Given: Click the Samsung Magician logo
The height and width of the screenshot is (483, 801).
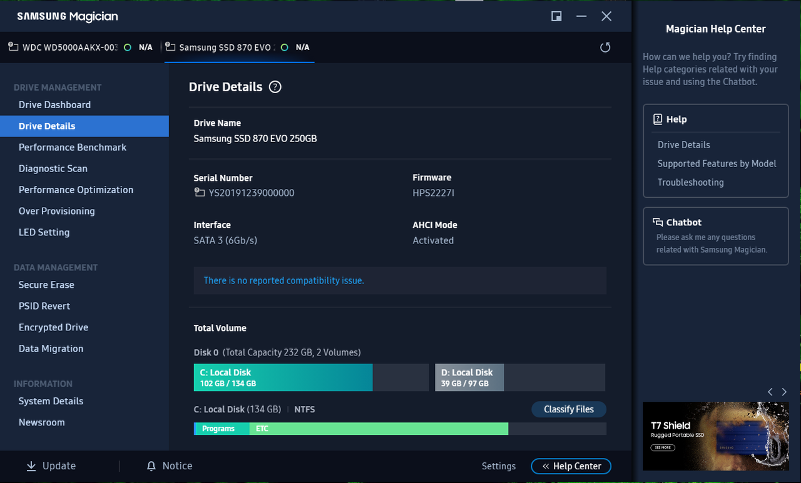Looking at the screenshot, I should coord(68,16).
